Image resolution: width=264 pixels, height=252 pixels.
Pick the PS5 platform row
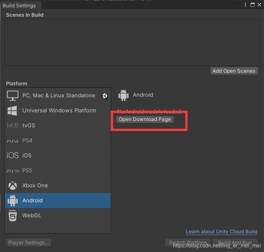[58, 170]
